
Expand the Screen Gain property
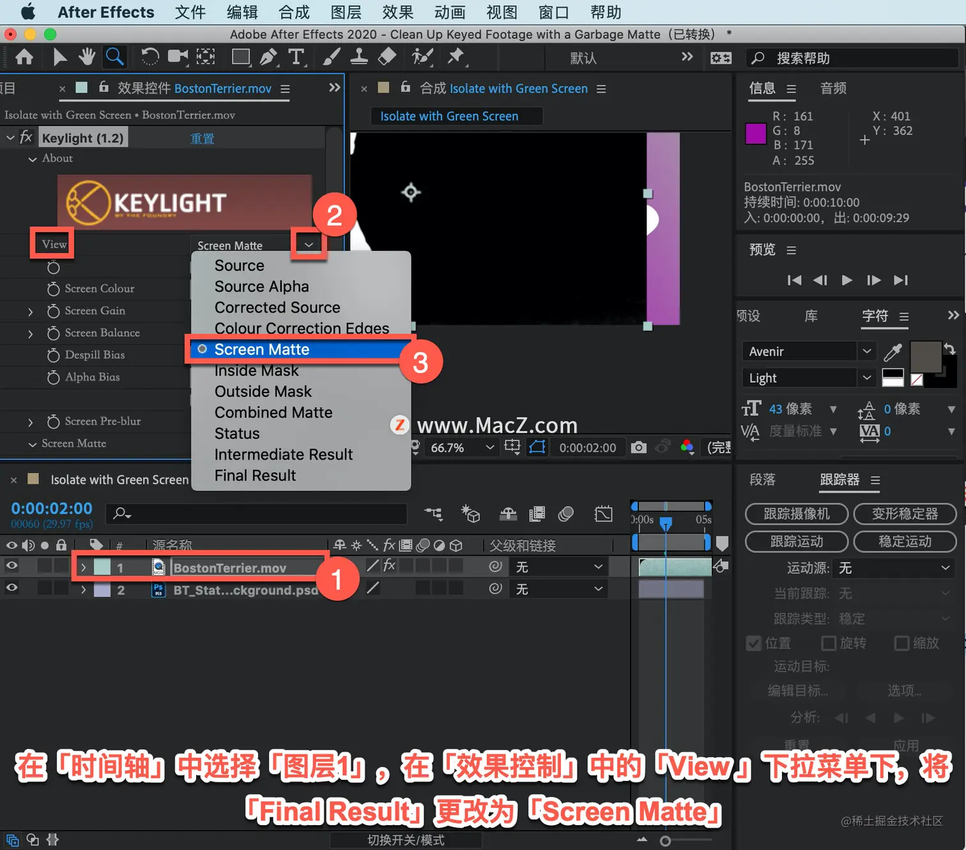click(30, 312)
